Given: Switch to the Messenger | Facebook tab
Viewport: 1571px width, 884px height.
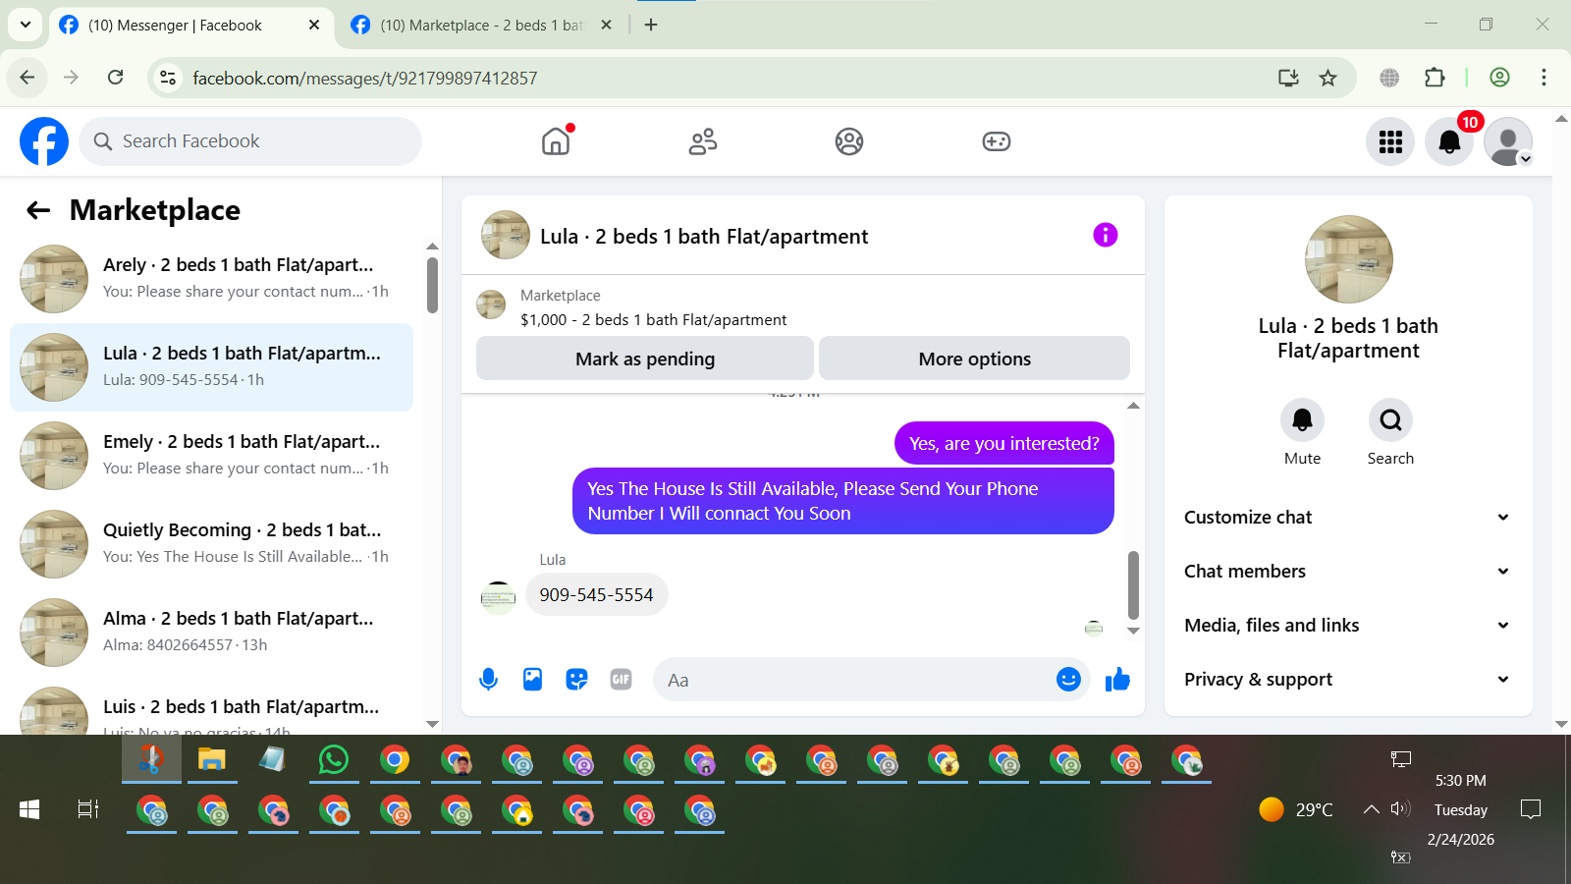Looking at the screenshot, I should tap(191, 26).
